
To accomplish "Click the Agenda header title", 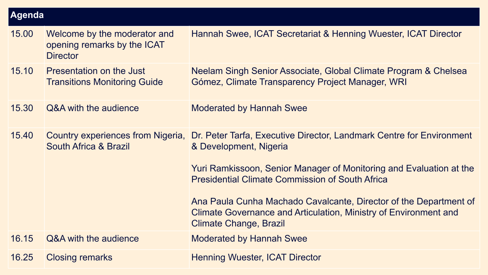I will click(27, 16).
